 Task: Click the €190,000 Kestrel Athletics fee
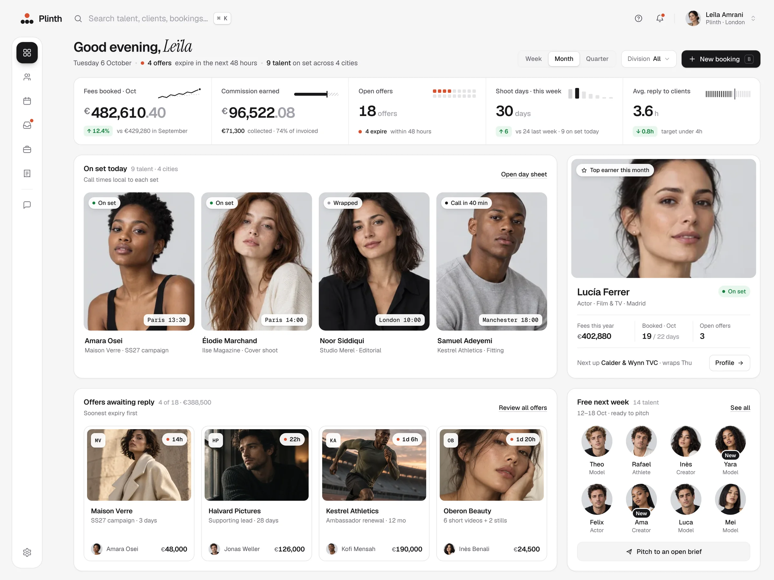[x=407, y=549]
